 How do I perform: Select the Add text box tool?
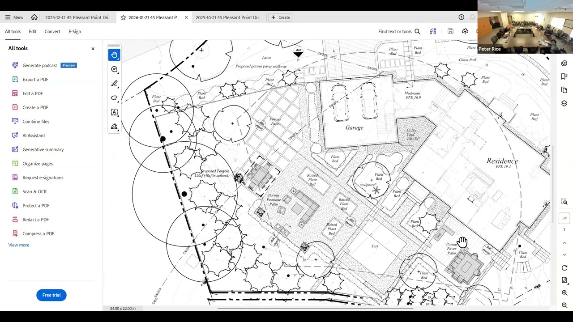pos(114,112)
